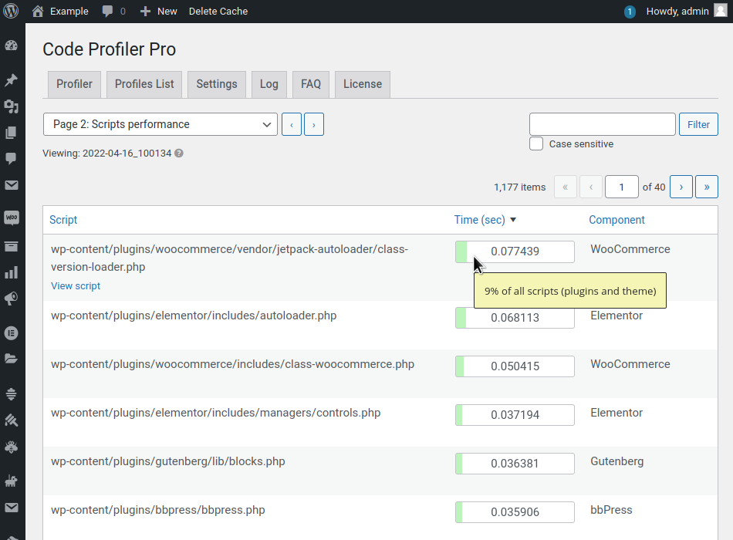Open the page selection dropdown
This screenshot has width=733, height=540.
(x=160, y=124)
